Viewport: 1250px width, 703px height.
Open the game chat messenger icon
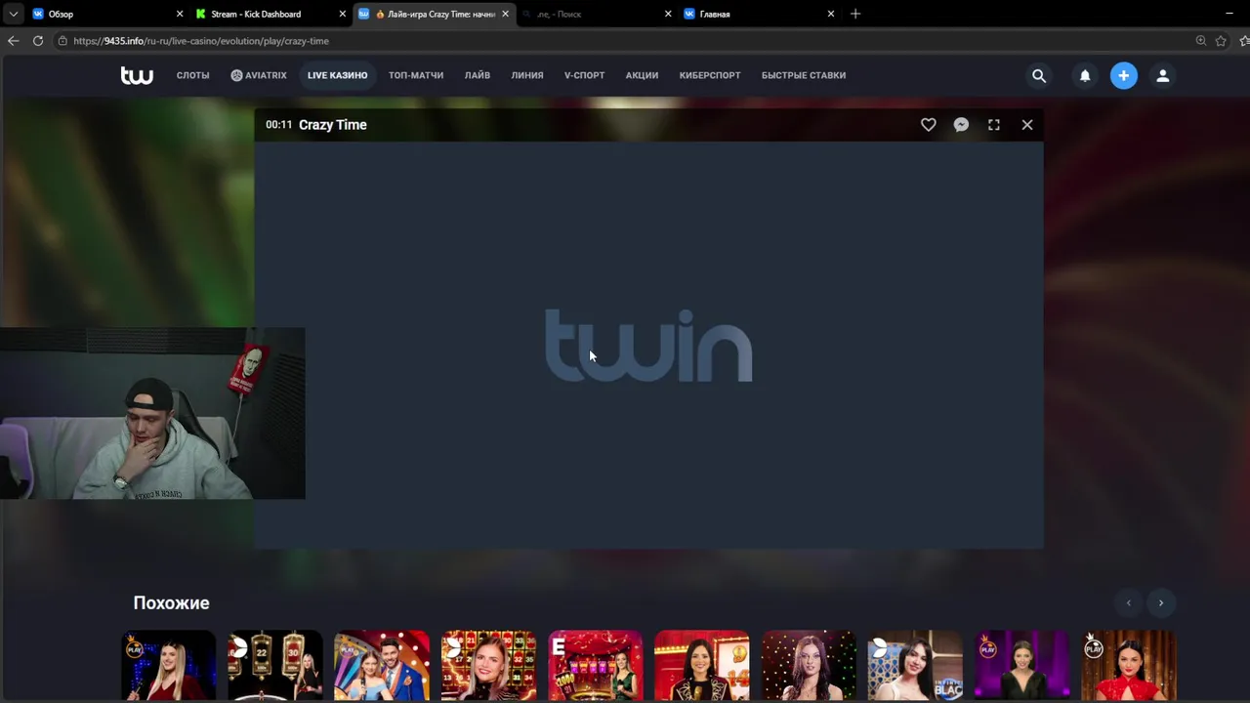(x=961, y=125)
